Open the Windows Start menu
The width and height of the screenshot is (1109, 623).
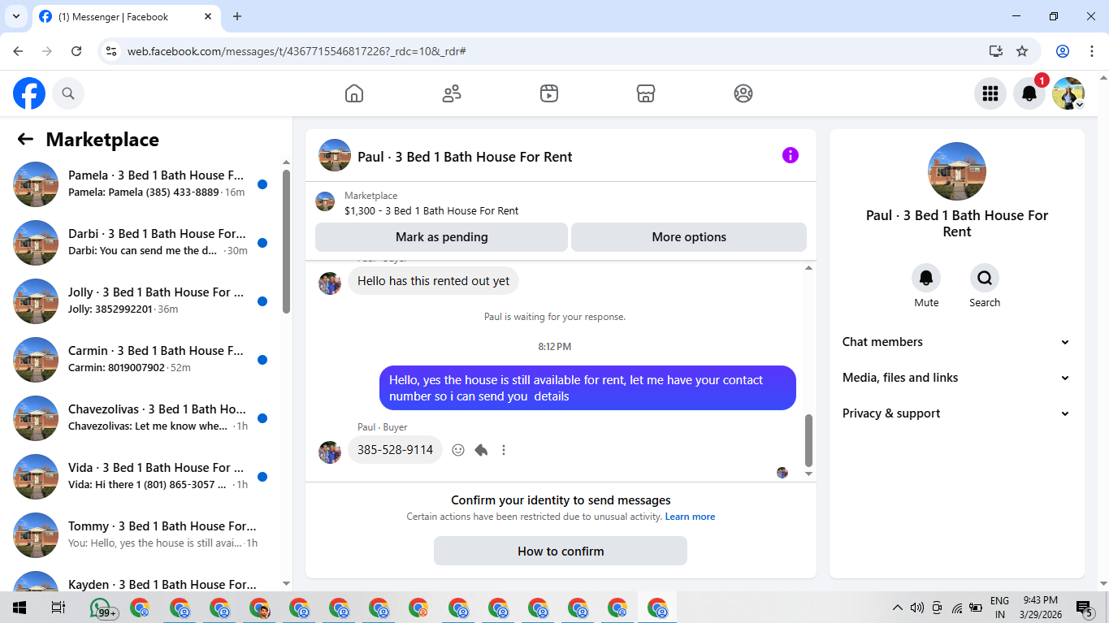point(19,608)
